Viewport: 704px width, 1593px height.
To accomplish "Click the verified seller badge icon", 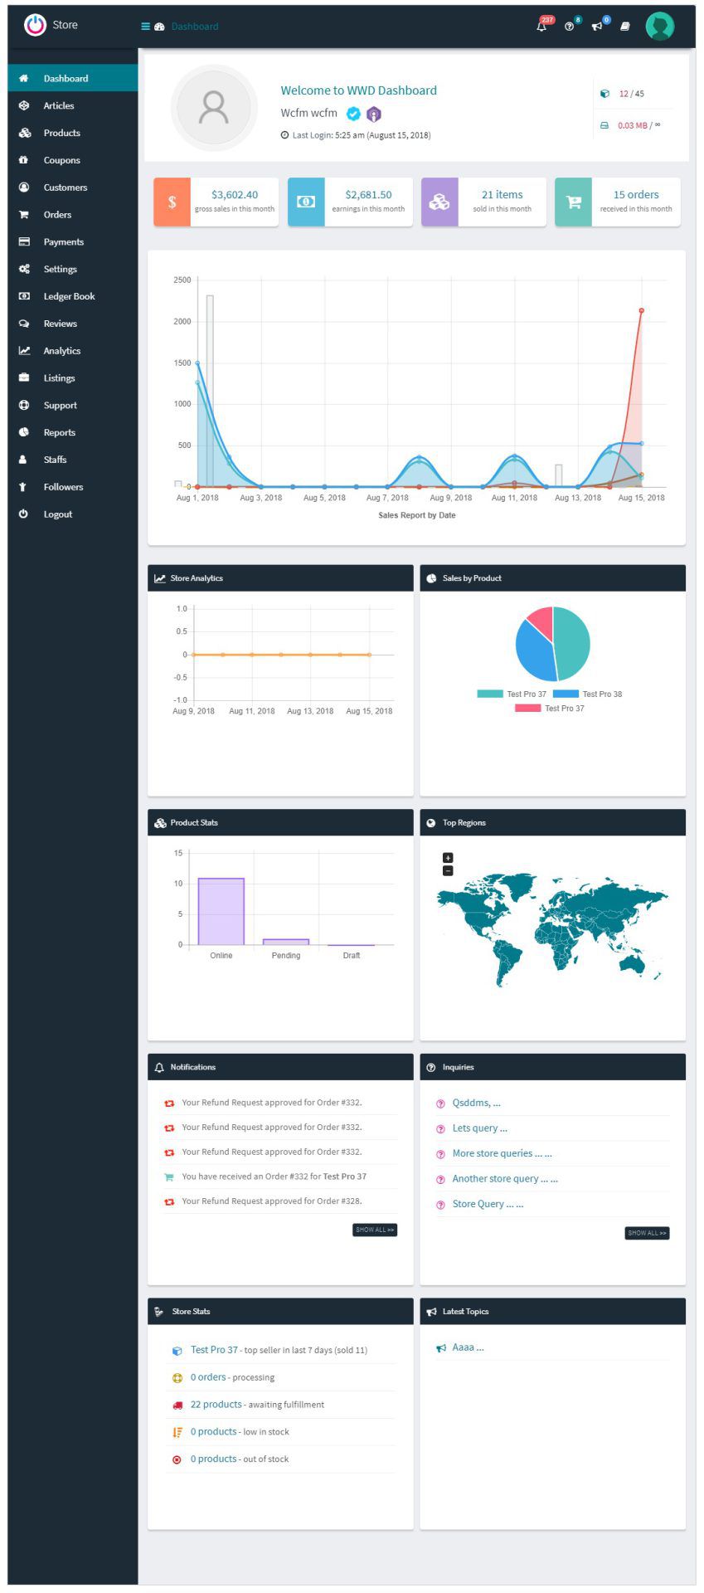I will (353, 114).
